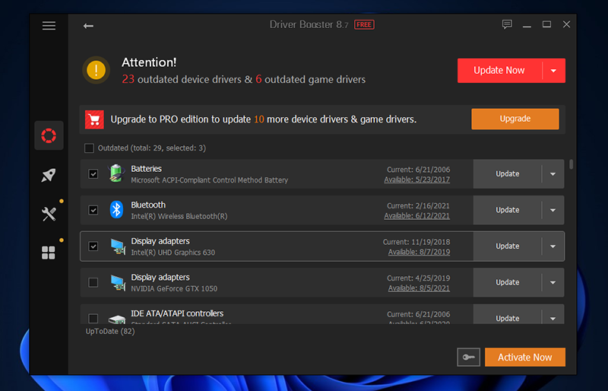
Task: Check the NVIDIA GeForce GTX 1050 checkbox
Action: [93, 282]
